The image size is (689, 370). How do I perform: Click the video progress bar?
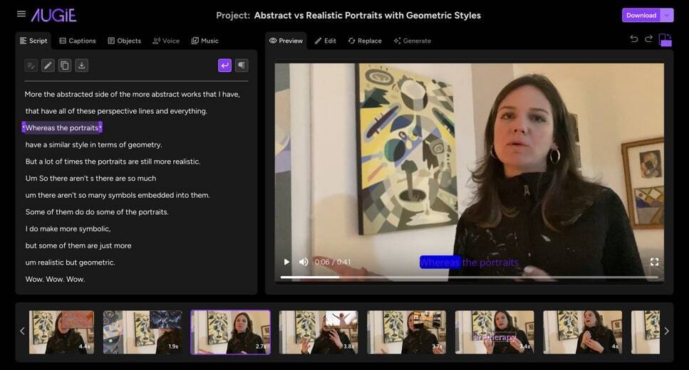click(x=469, y=277)
